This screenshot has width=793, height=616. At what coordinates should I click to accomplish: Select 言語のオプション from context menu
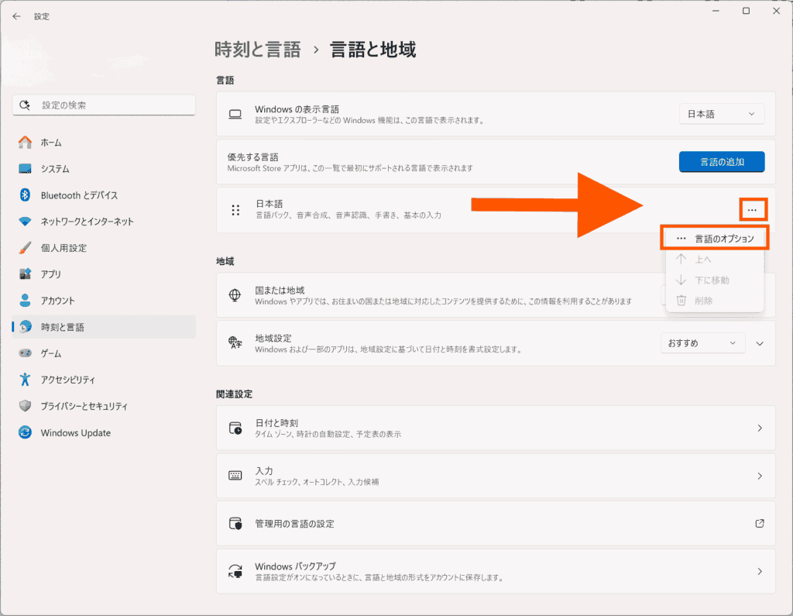(x=715, y=239)
